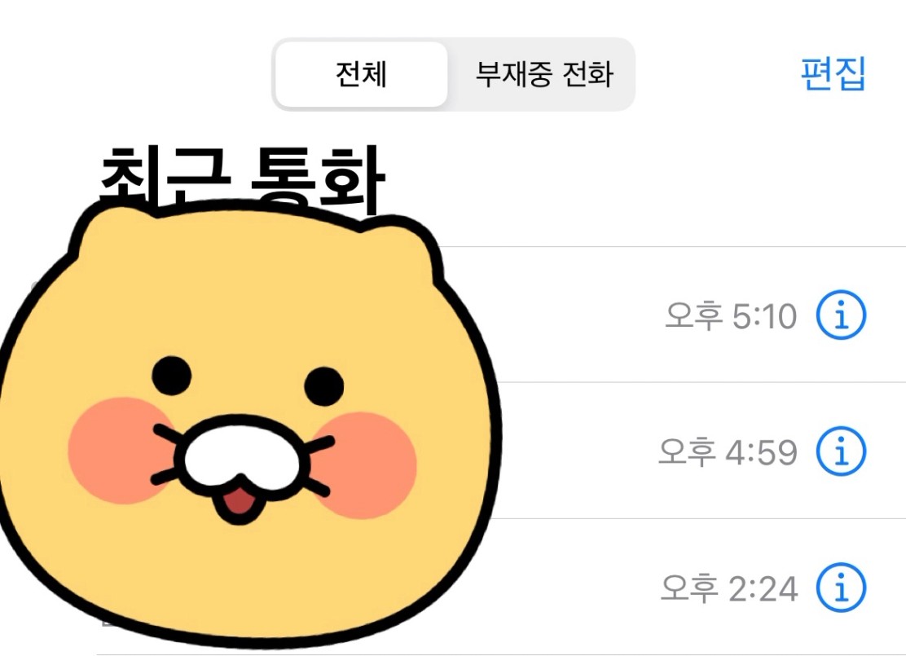The width and height of the screenshot is (906, 656).
Task: Click the cat sticker's right eye
Action: (x=324, y=386)
